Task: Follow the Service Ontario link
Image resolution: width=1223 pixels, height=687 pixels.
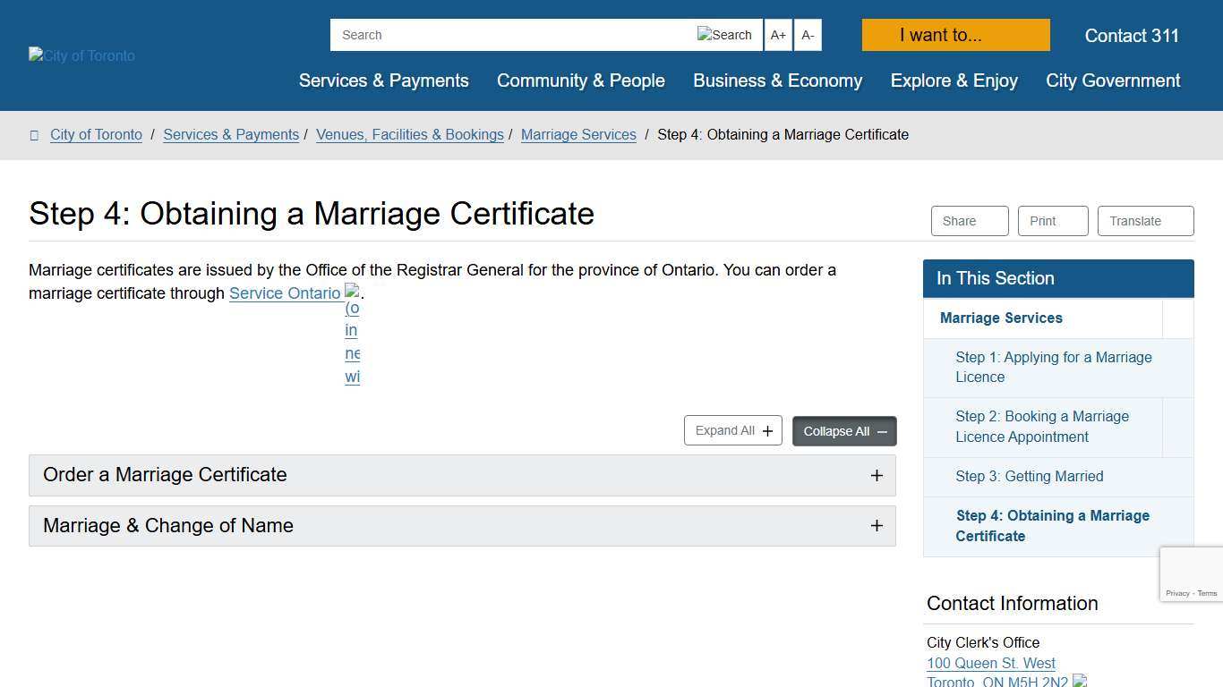Action: 285,293
